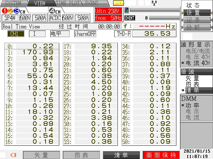This screenshot has width=213, height=159.
Task: Open the CH4 ACDC setting
Action: [x=55, y=18]
